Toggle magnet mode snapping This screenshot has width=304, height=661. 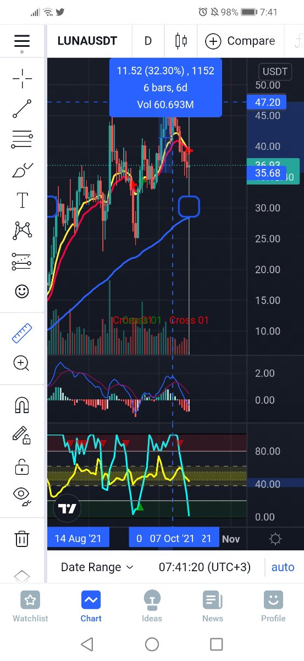[22, 405]
